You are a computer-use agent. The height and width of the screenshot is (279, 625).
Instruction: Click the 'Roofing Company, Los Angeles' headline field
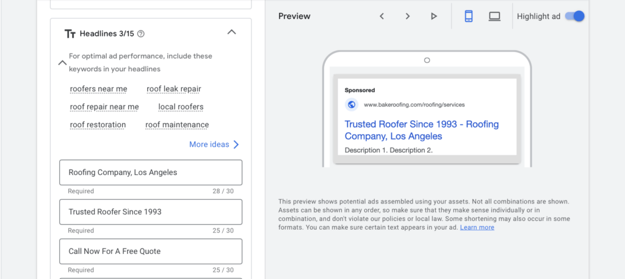point(151,172)
